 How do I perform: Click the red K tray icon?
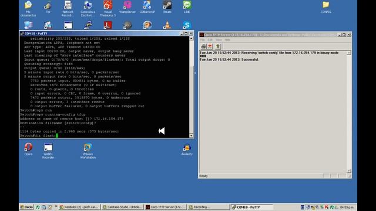click(x=327, y=207)
